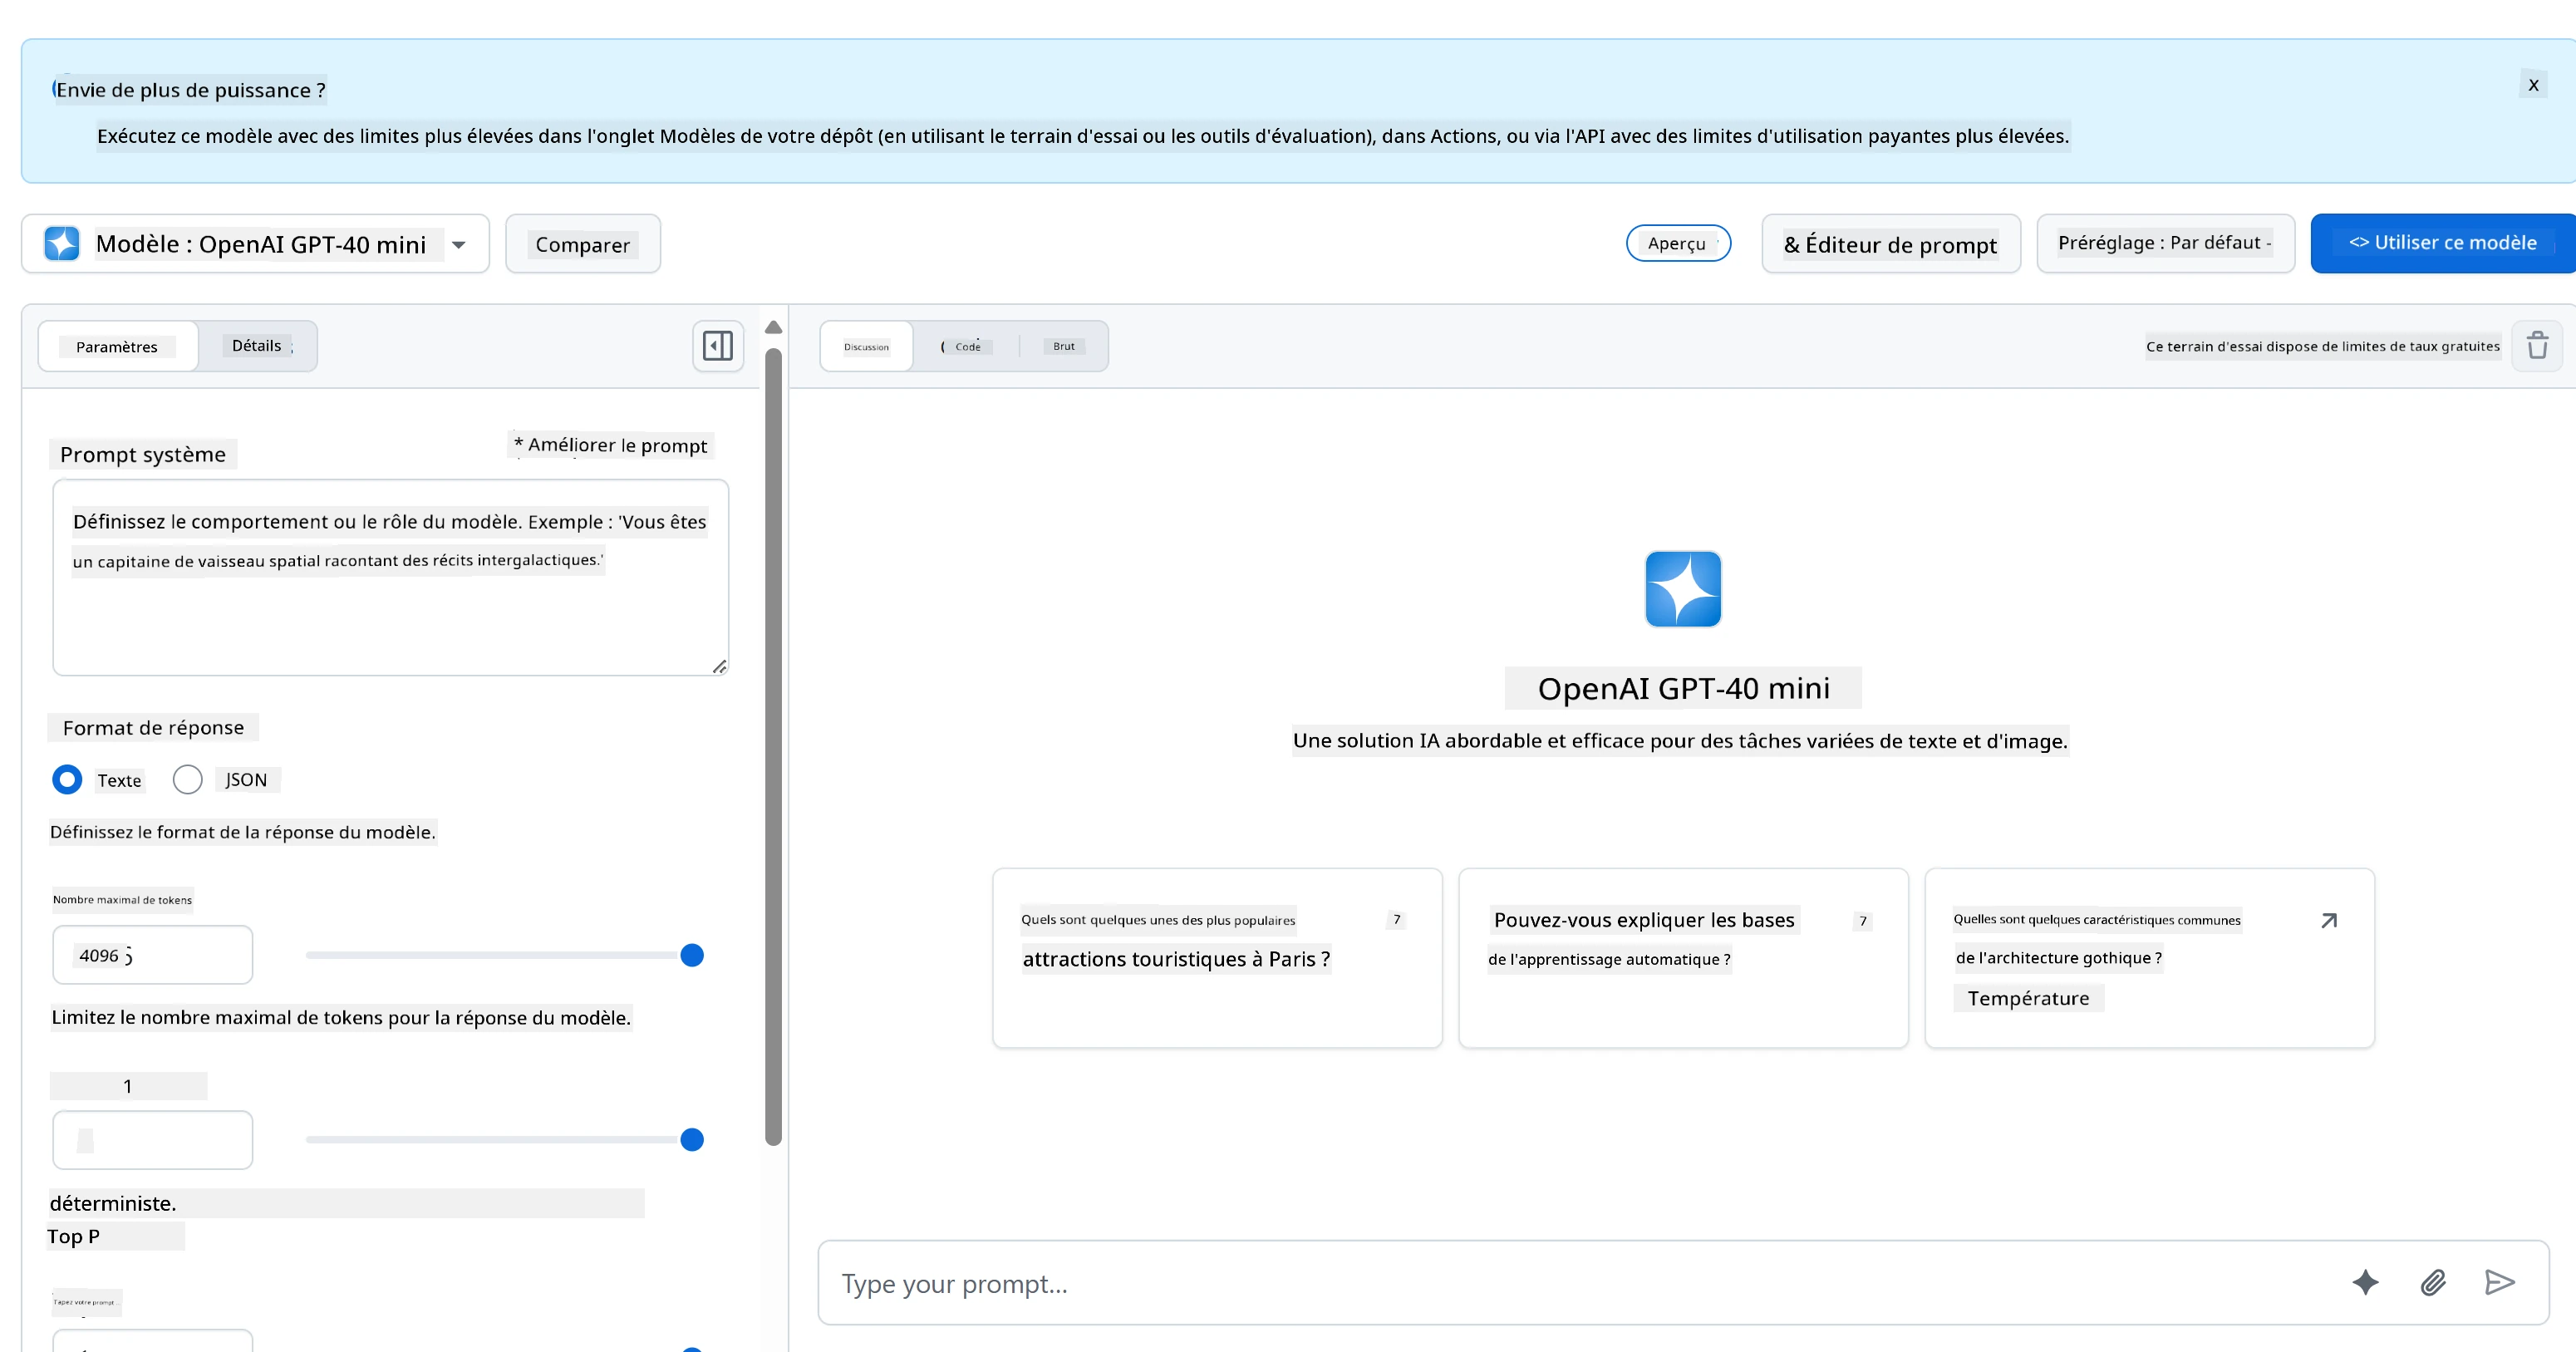Viewport: 2576px width, 1352px height.
Task: Switch to the Paramètres tab
Action: pos(117,347)
